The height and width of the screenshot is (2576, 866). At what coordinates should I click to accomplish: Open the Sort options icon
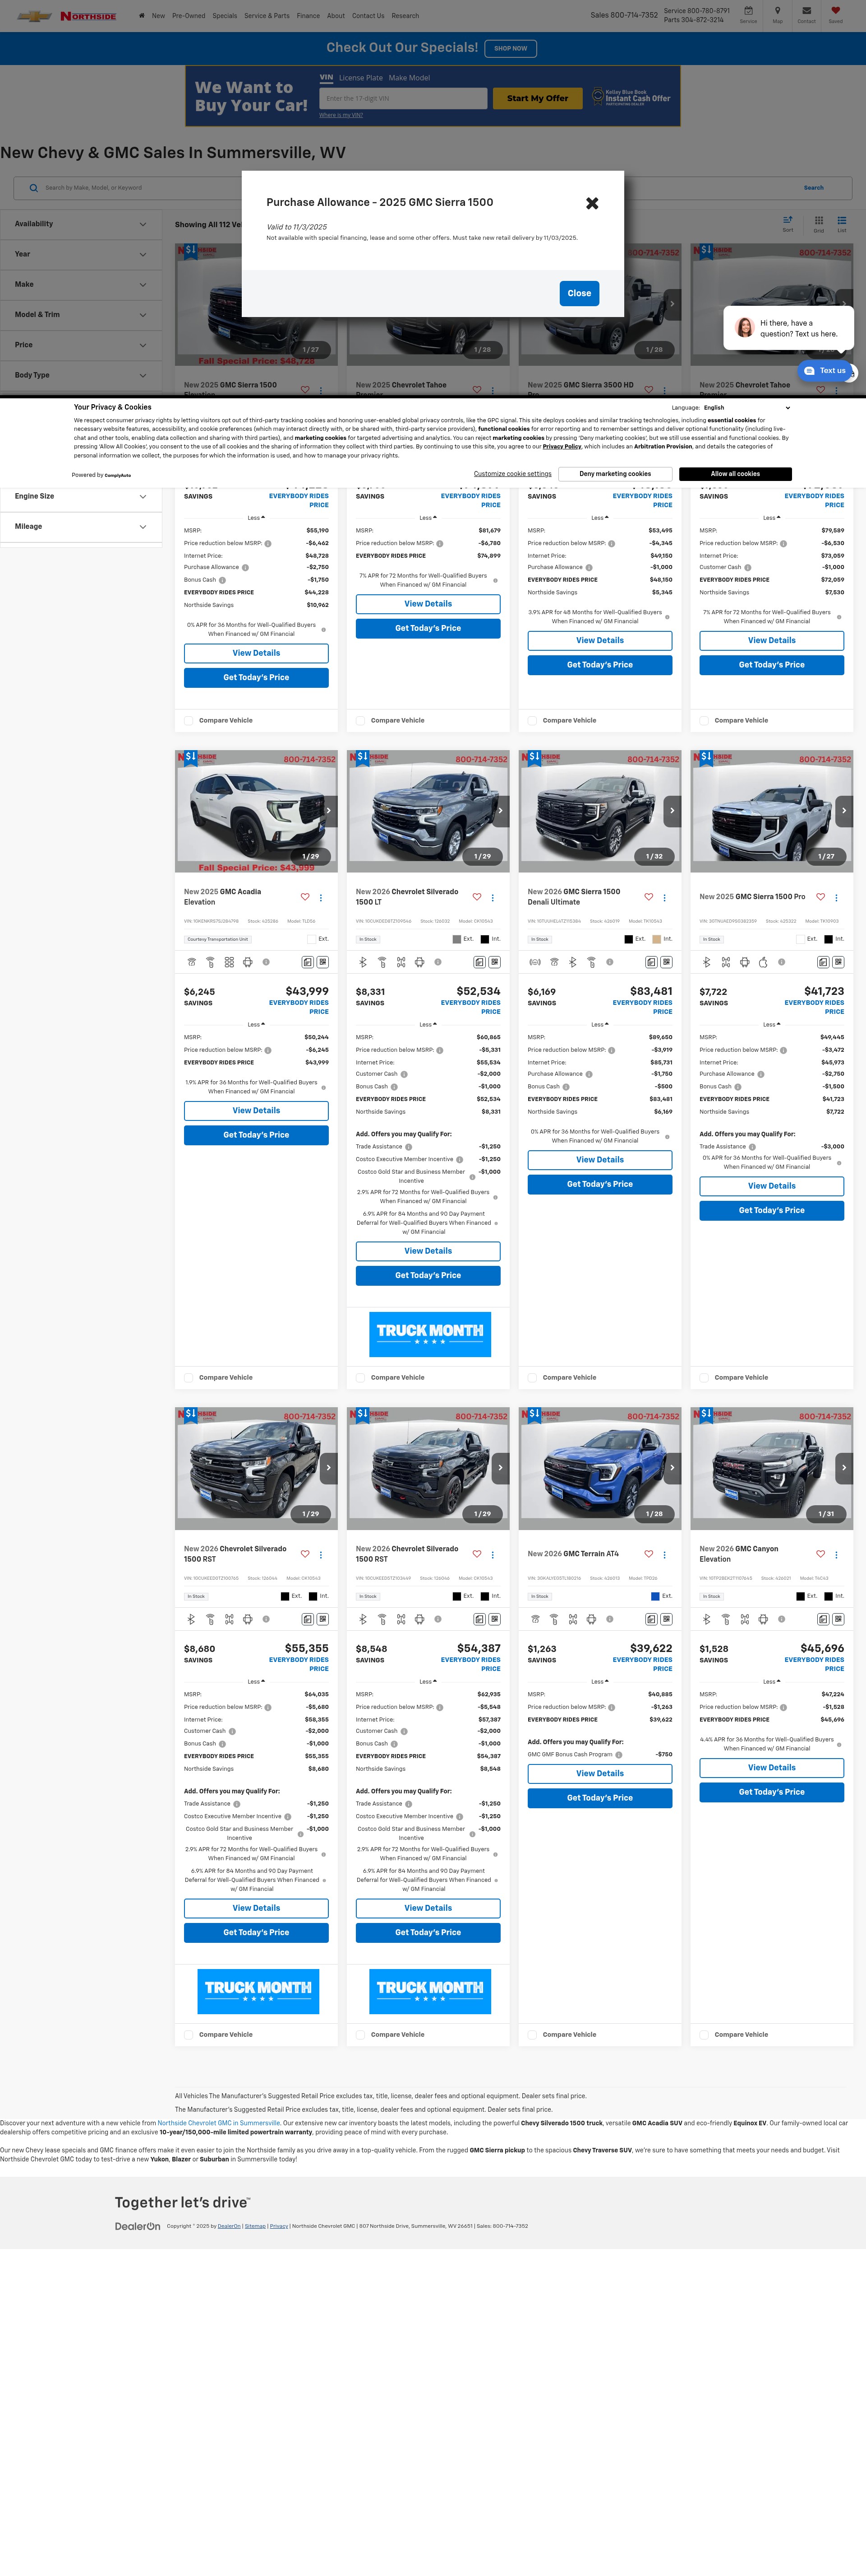(x=788, y=223)
